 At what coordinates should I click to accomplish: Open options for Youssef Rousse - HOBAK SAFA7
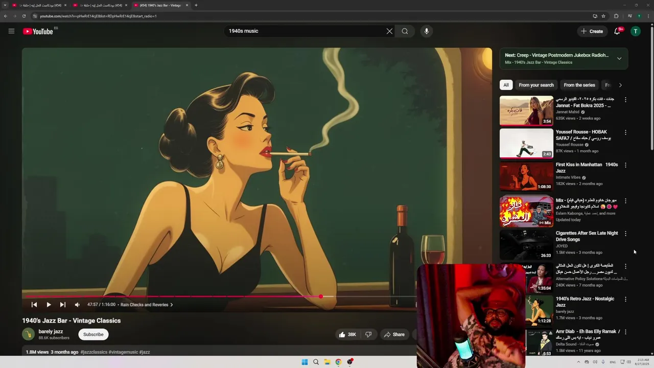pyautogui.click(x=625, y=132)
